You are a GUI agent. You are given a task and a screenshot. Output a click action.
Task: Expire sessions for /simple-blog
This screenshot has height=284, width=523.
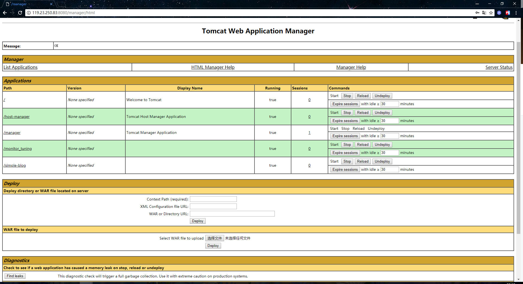point(345,169)
